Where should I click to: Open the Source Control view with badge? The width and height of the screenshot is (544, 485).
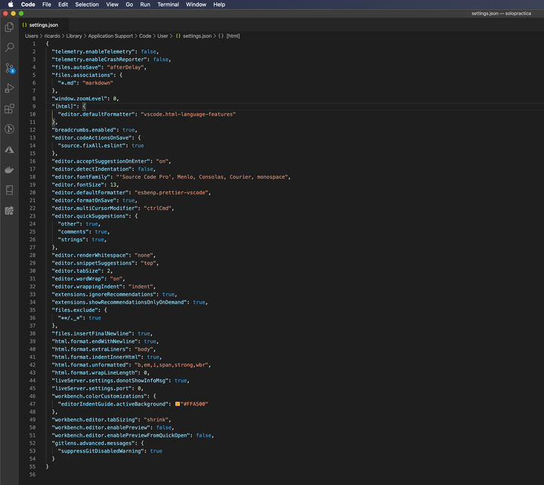[10, 68]
